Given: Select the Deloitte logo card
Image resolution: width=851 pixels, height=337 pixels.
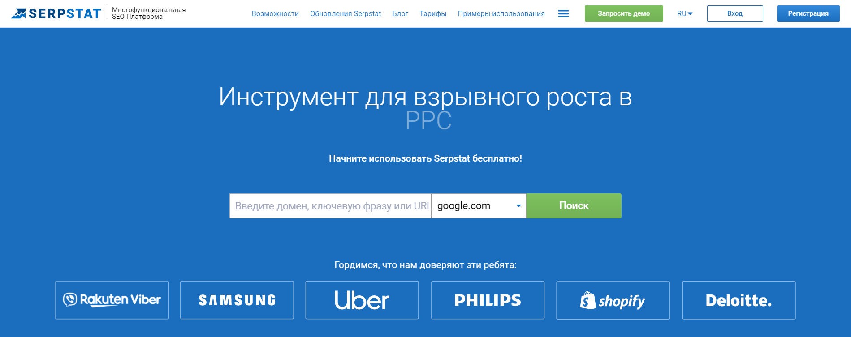Looking at the screenshot, I should pos(739,300).
